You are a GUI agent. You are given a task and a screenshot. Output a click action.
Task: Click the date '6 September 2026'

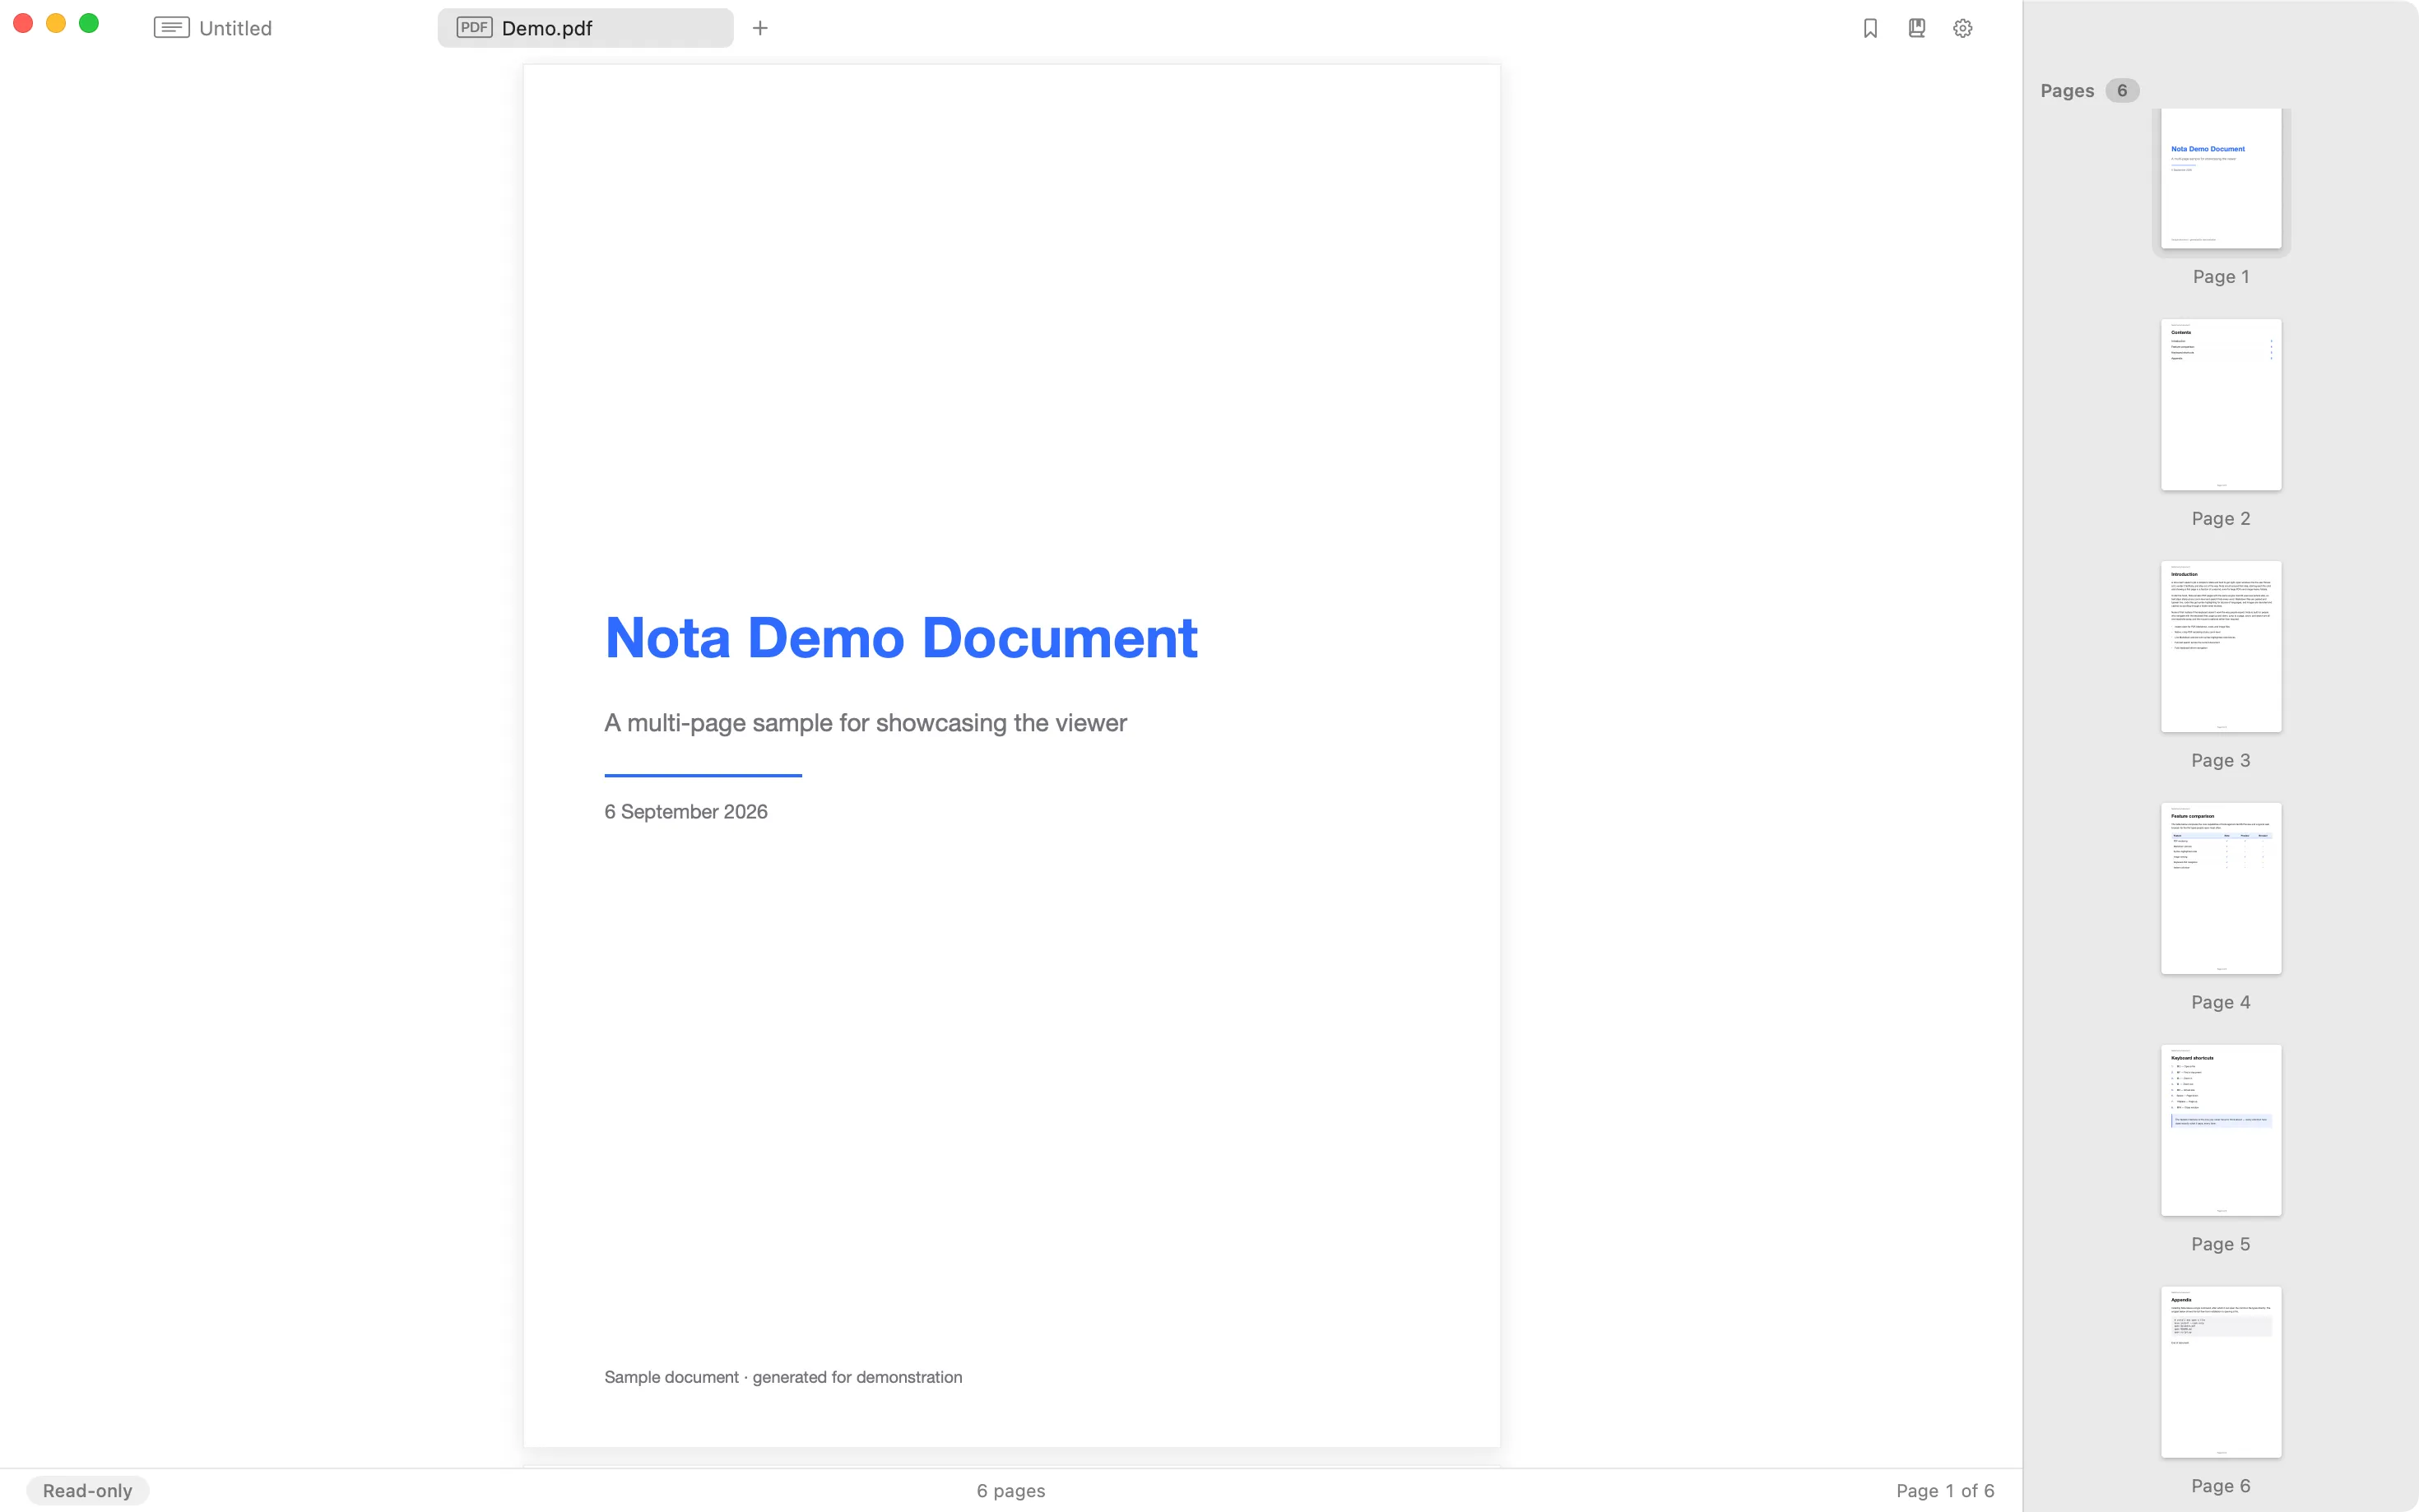686,811
